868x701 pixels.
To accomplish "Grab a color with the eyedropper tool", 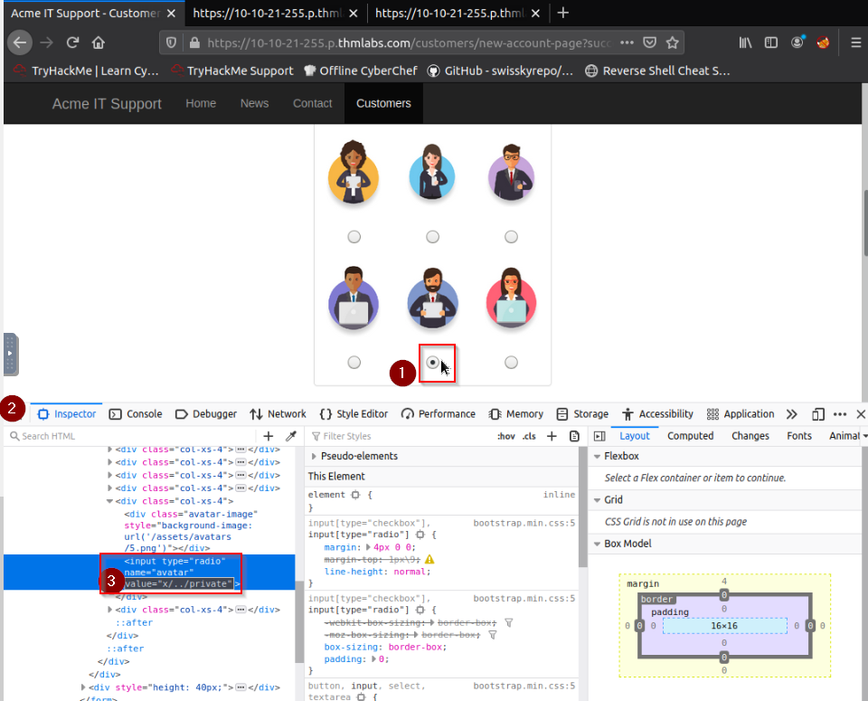I will pos(290,436).
